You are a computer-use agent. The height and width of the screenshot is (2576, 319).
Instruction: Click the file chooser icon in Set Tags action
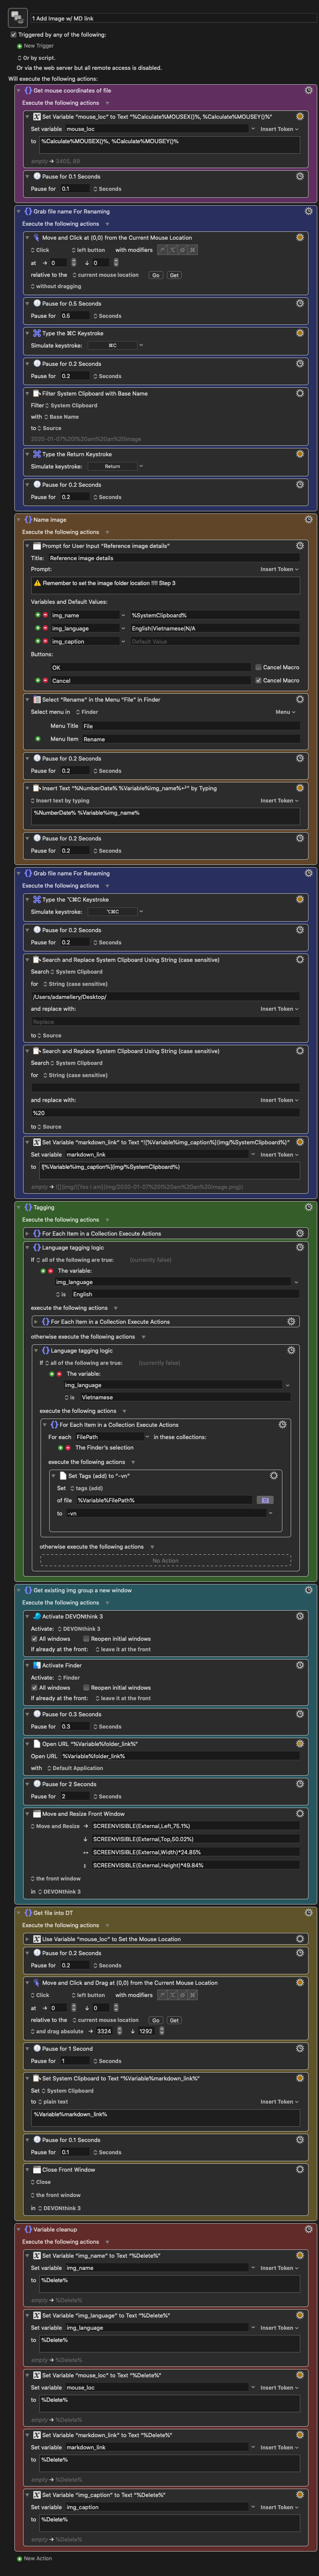coord(264,1500)
